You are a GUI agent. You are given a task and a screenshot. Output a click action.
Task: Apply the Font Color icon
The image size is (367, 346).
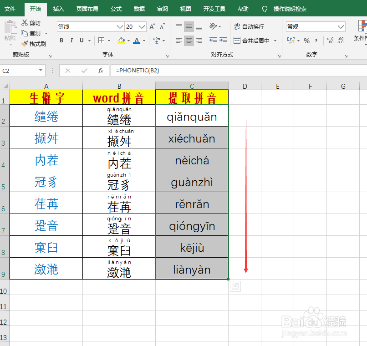136,41
